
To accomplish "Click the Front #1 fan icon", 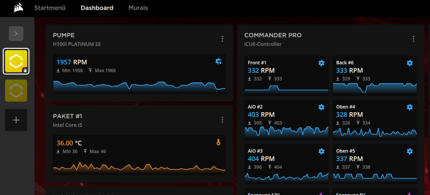I will [321, 63].
